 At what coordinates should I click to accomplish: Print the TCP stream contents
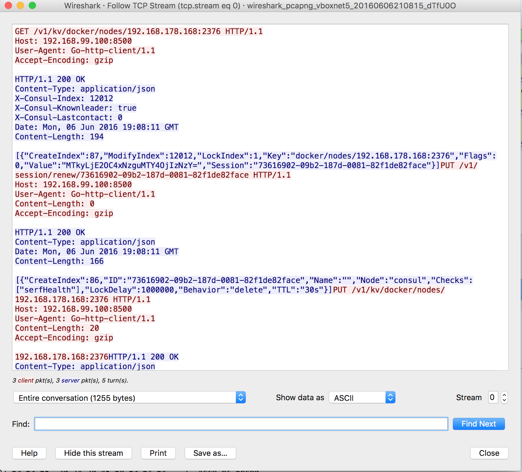click(158, 453)
